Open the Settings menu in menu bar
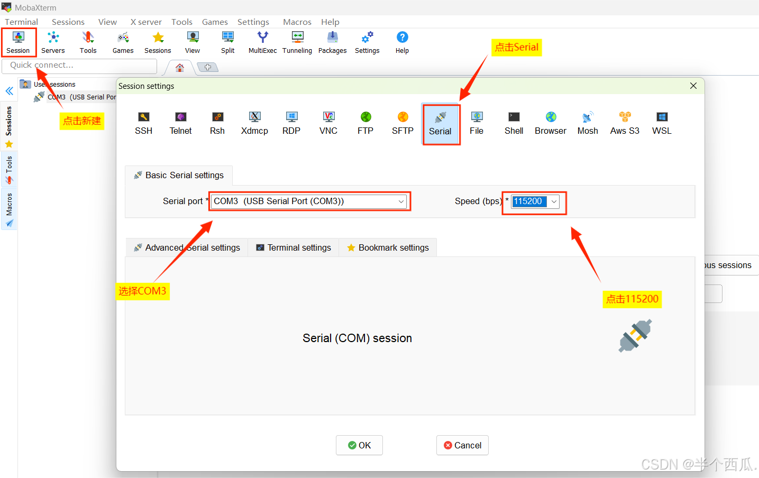759x478 pixels. tap(253, 22)
